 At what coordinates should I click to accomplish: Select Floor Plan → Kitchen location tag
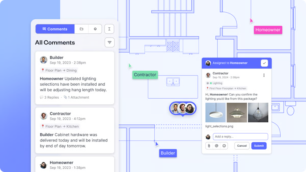tap(60, 126)
